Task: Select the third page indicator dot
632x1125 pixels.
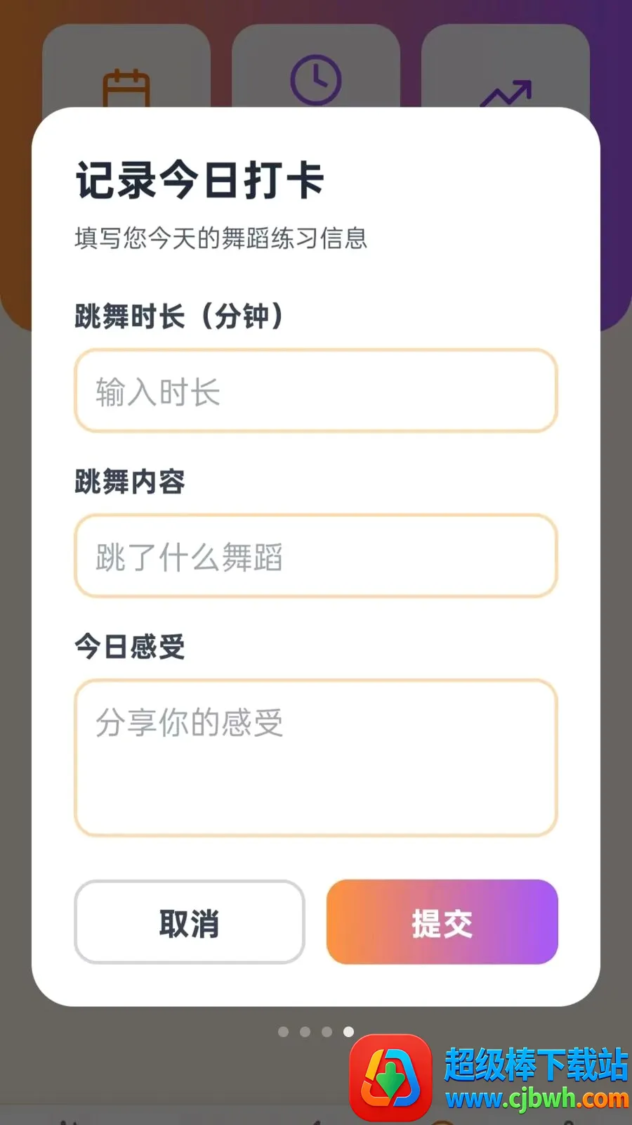Action: pos(327,1031)
